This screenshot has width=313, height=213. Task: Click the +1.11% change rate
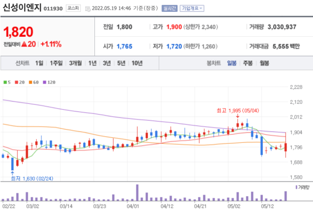tap(51, 44)
